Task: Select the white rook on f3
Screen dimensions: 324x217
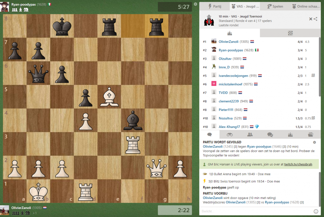Action: point(133,144)
